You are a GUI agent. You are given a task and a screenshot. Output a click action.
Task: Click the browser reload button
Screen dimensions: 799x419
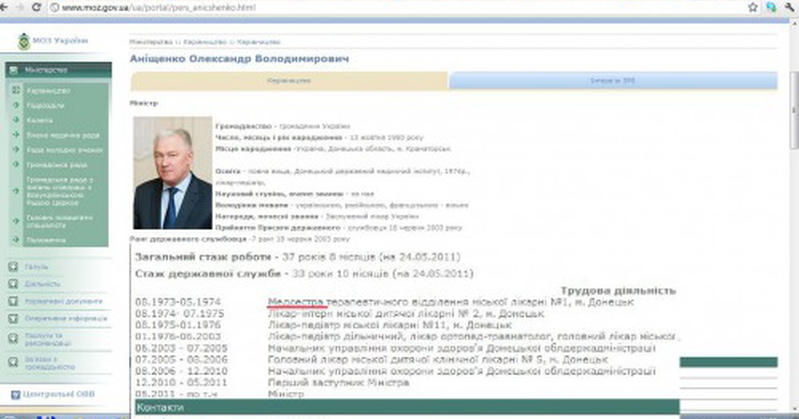37,7
